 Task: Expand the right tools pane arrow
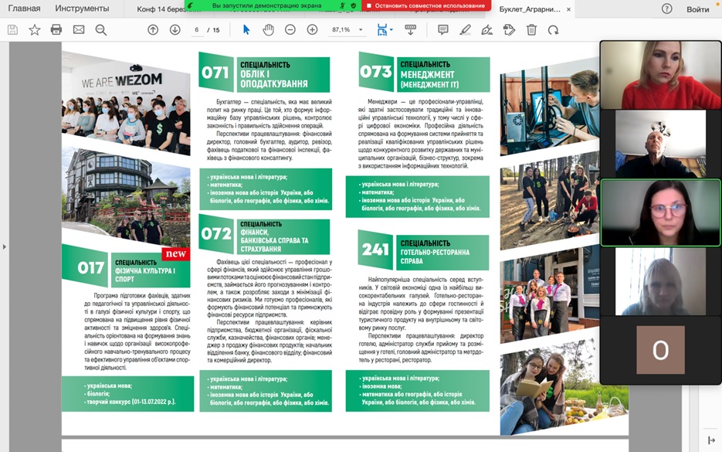click(711, 440)
